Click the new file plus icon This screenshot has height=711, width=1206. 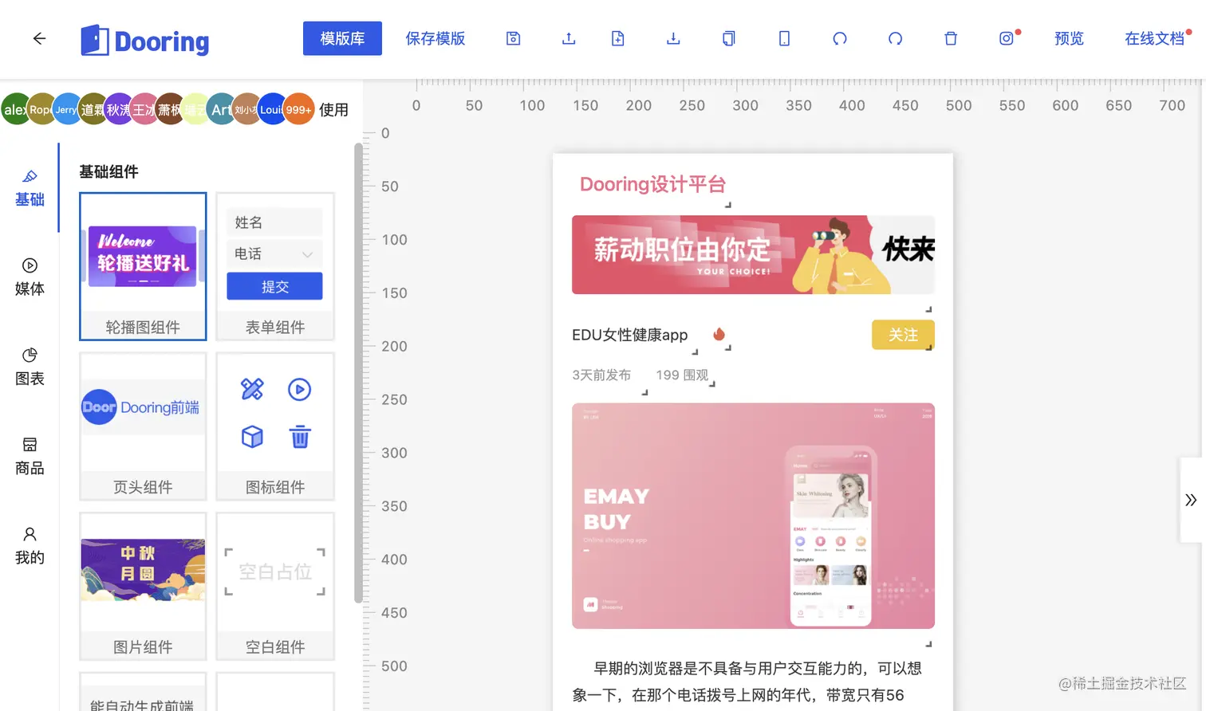(x=618, y=38)
